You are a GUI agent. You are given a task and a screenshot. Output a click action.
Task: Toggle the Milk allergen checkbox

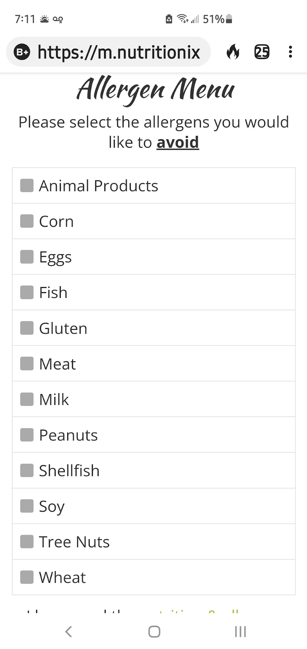point(27,399)
